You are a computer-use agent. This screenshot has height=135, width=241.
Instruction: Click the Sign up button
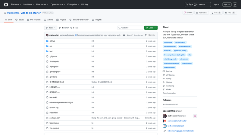(x=227, y=4)
